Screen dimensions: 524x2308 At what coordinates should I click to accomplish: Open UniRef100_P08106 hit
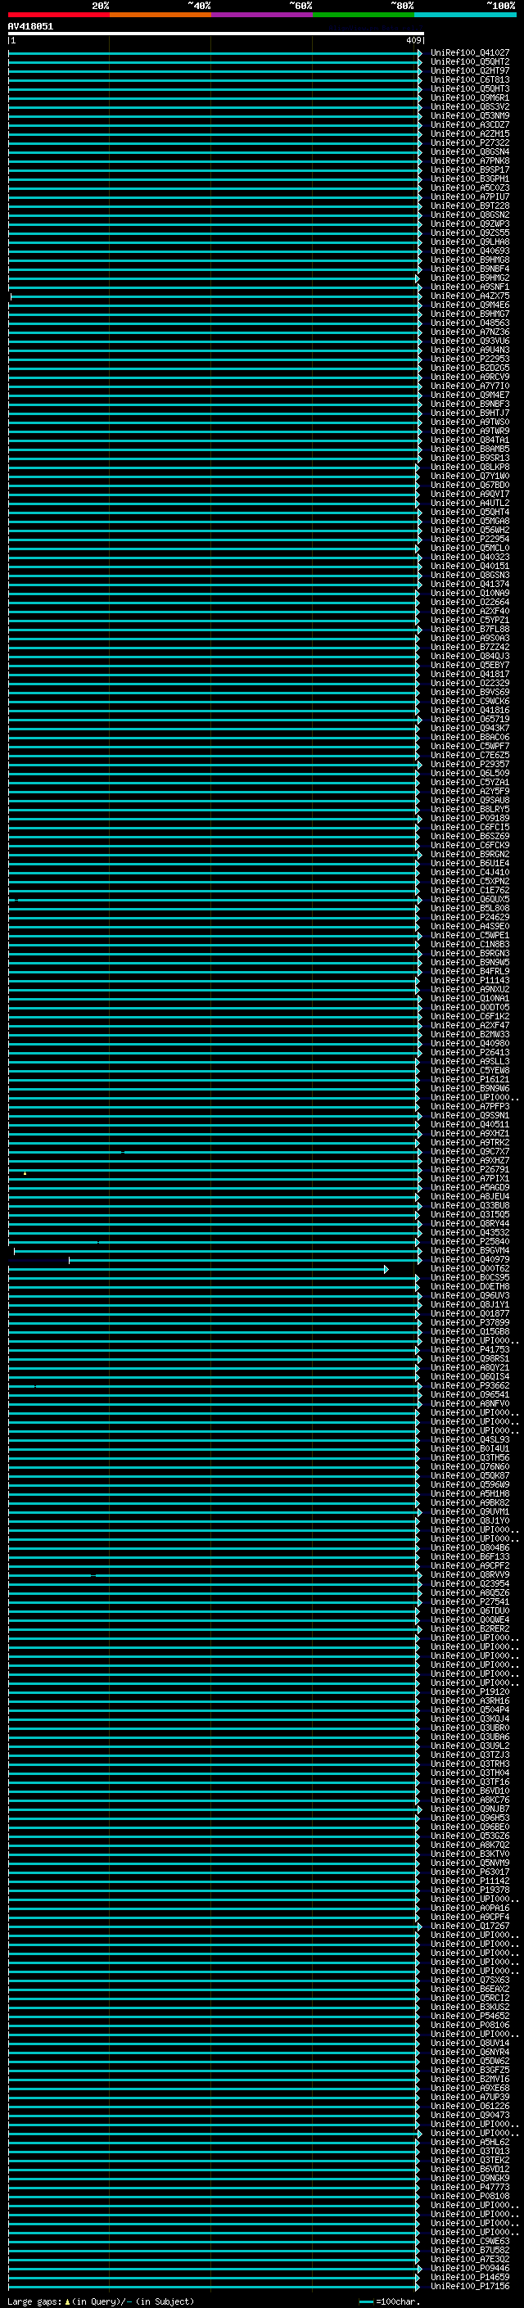(x=469, y=2025)
